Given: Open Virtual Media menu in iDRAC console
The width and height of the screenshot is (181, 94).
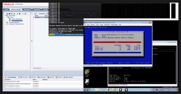Looking at the screenshot, I should click(114, 25).
